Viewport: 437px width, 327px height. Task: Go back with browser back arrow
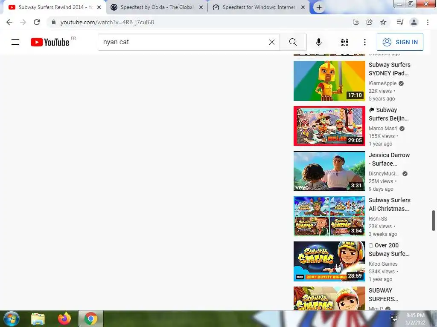pyautogui.click(x=9, y=22)
